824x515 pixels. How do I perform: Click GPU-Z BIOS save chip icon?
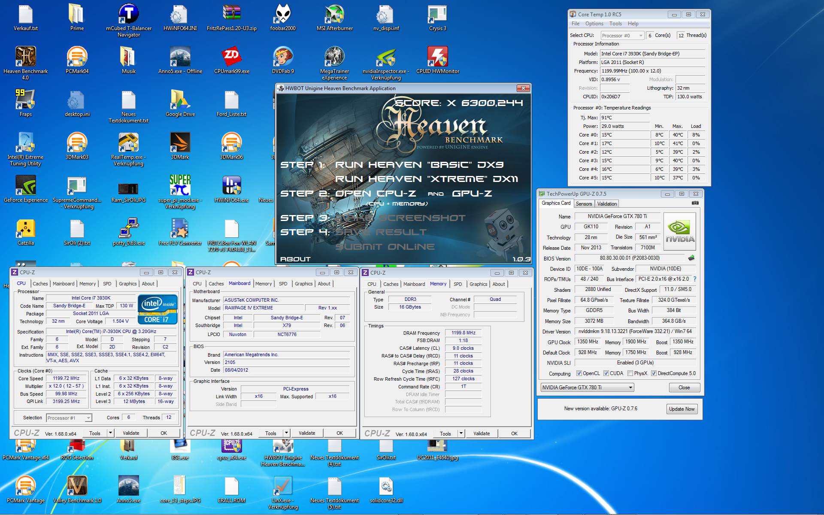(x=691, y=258)
